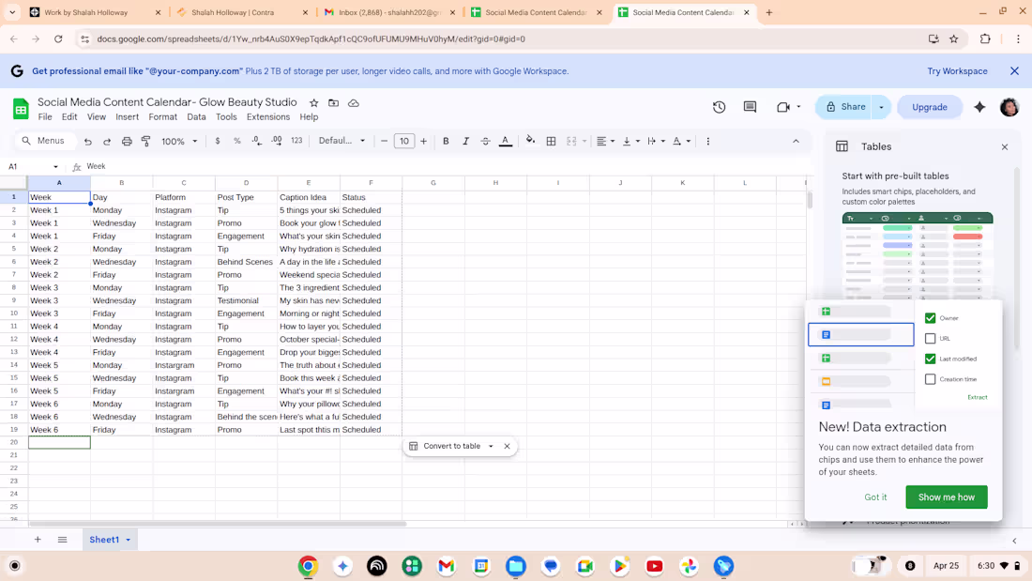Dismiss popup with Got it
The image size is (1032, 581).
pyautogui.click(x=875, y=497)
